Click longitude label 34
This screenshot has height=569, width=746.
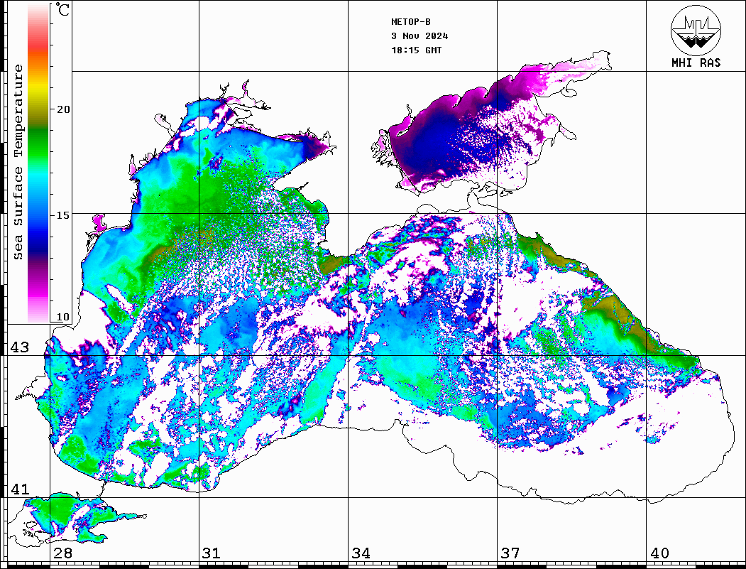click(x=361, y=553)
